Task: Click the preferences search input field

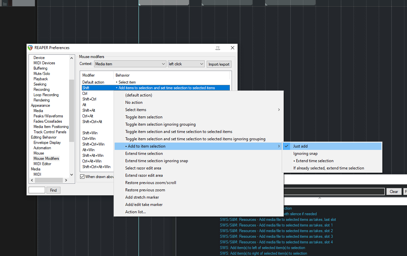Action: (37, 190)
